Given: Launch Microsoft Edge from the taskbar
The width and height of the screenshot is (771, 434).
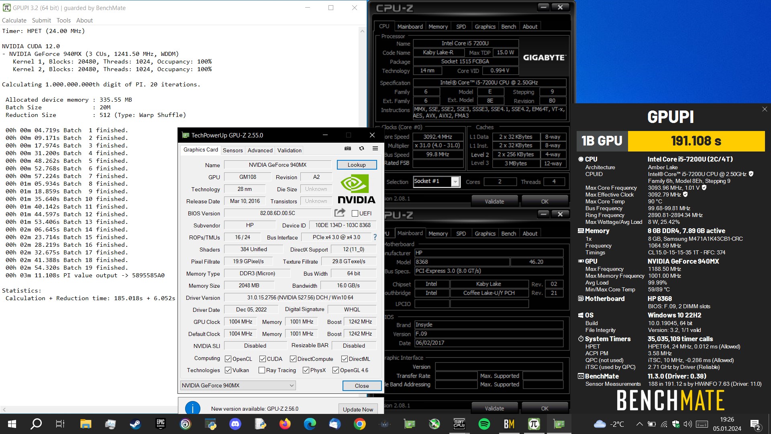Looking at the screenshot, I should (x=310, y=424).
